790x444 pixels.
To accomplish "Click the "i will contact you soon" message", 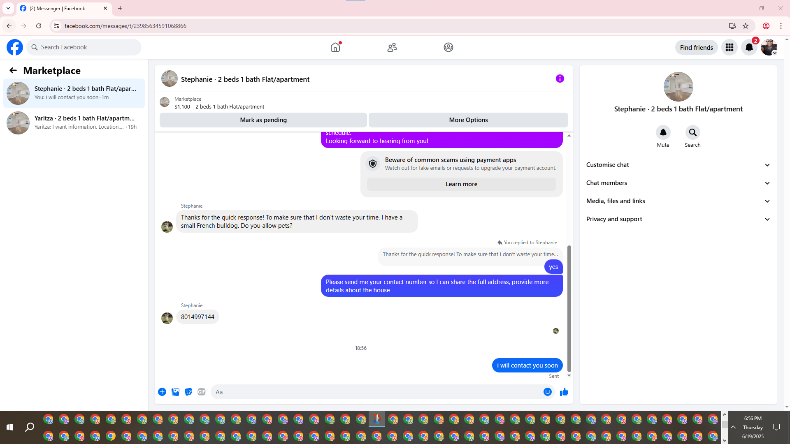I will [x=527, y=365].
